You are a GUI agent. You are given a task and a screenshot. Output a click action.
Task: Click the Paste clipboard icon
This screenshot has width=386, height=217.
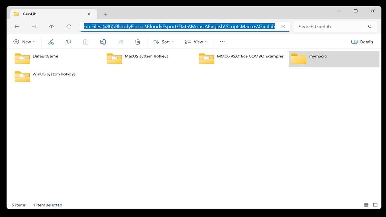(86, 42)
